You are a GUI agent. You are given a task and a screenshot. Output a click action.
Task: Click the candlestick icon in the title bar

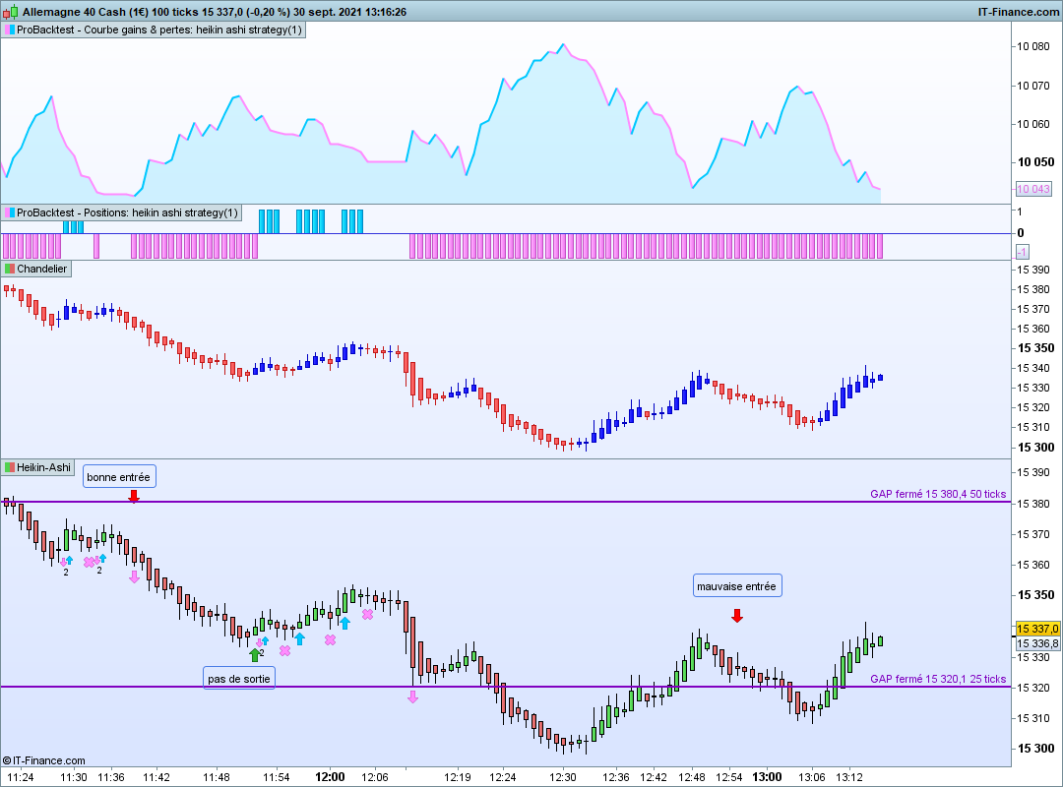(10, 12)
